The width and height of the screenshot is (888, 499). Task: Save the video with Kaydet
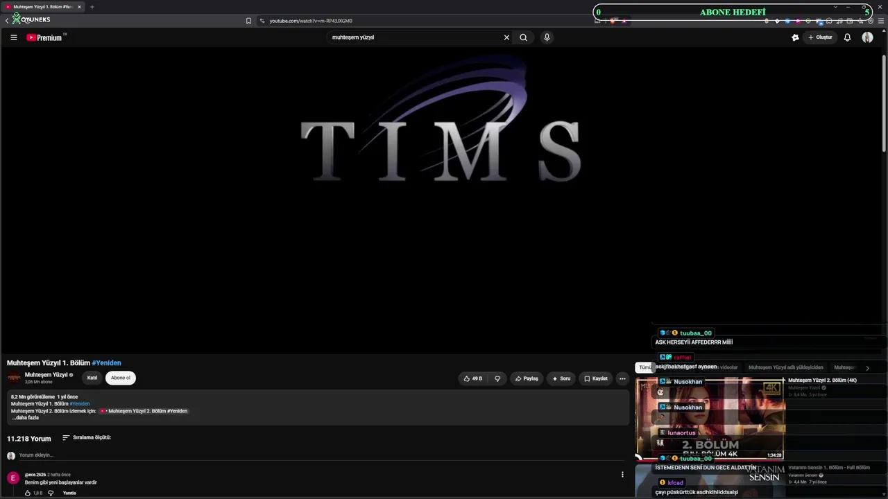pyautogui.click(x=596, y=378)
